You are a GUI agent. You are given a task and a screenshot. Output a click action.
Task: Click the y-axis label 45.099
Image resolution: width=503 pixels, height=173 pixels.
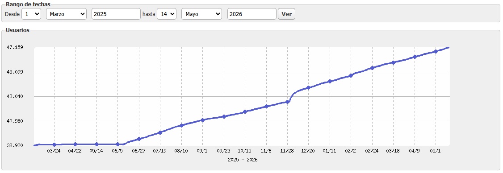[x=15, y=72]
